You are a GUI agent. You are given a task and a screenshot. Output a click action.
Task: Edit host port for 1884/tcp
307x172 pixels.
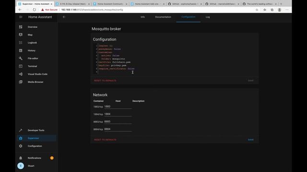(x=118, y=114)
